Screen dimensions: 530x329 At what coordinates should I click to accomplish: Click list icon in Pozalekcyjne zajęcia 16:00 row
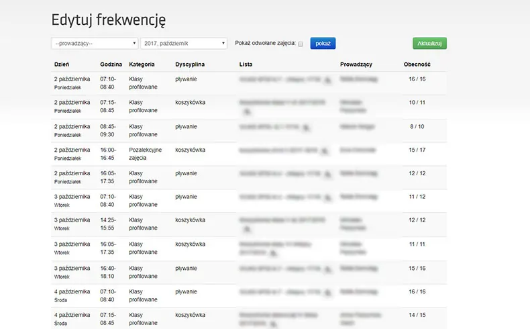[x=323, y=150]
